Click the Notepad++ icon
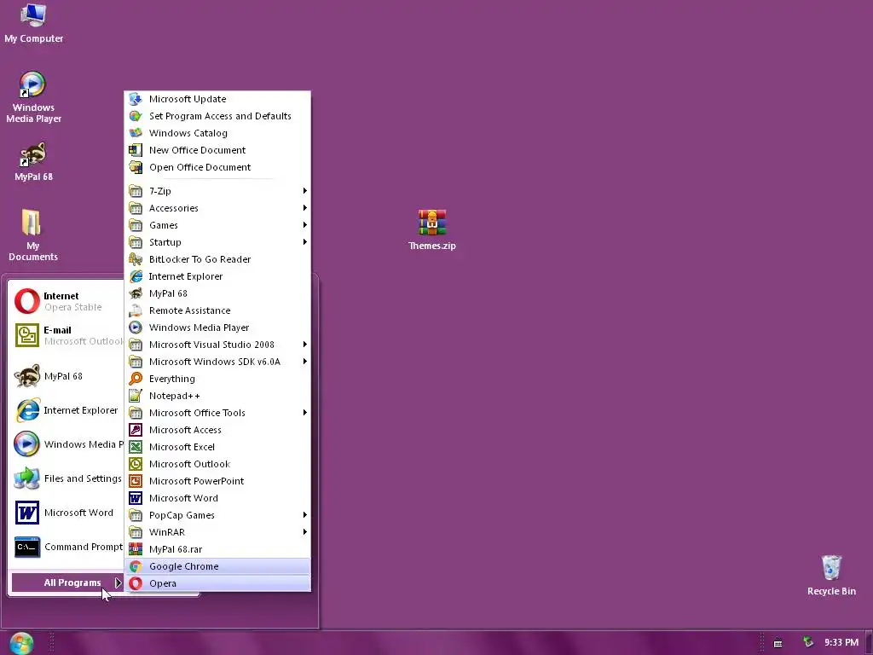This screenshot has height=655, width=873. (136, 396)
